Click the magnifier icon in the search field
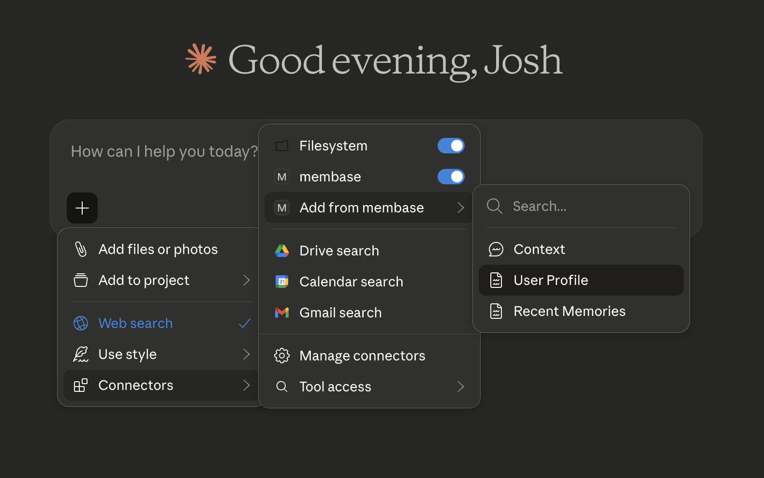The height and width of the screenshot is (478, 764). pos(495,206)
